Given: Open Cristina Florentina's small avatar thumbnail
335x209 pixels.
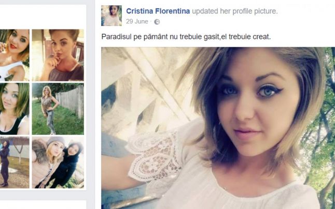Looking at the screenshot, I should (x=111, y=16).
